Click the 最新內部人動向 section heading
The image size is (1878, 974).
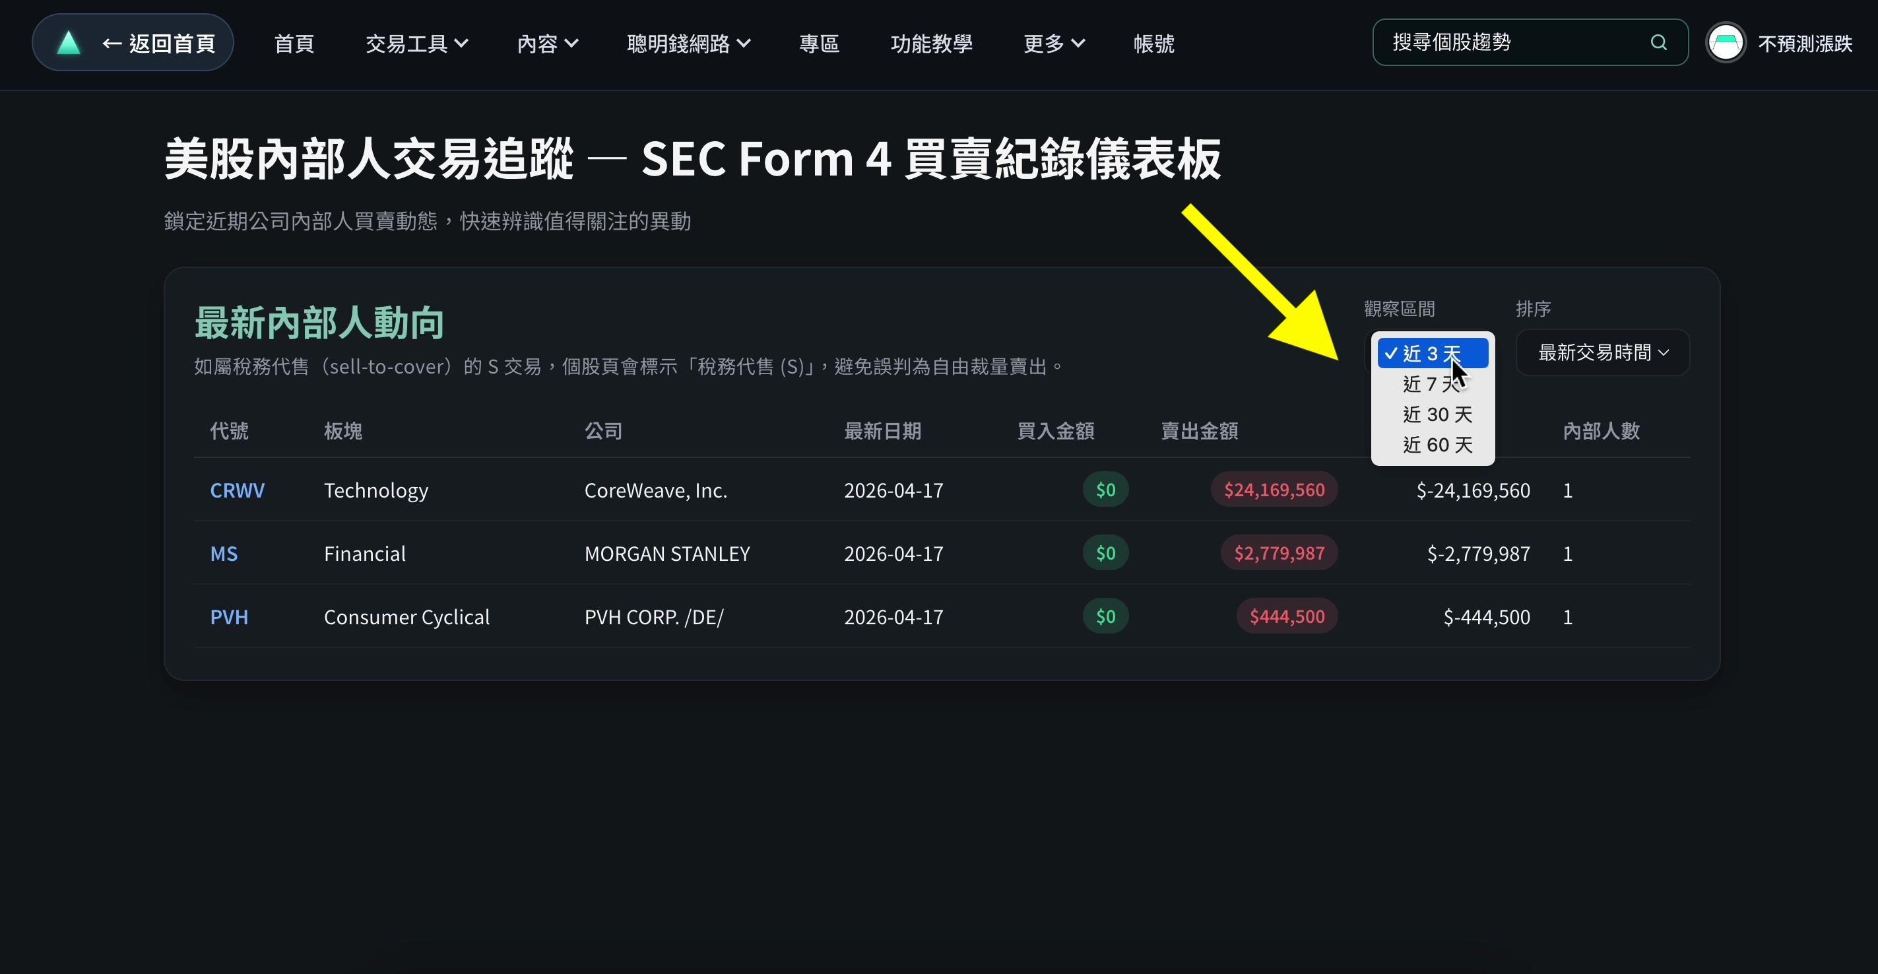[319, 323]
